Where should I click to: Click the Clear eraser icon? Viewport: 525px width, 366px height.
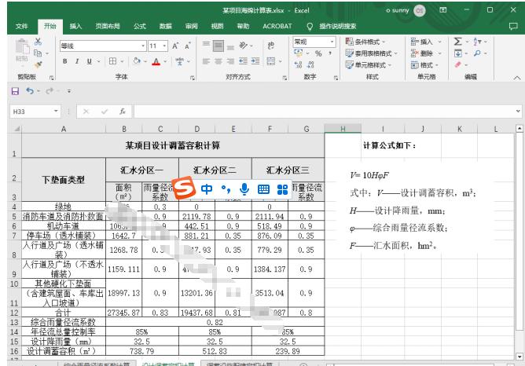coord(457,64)
